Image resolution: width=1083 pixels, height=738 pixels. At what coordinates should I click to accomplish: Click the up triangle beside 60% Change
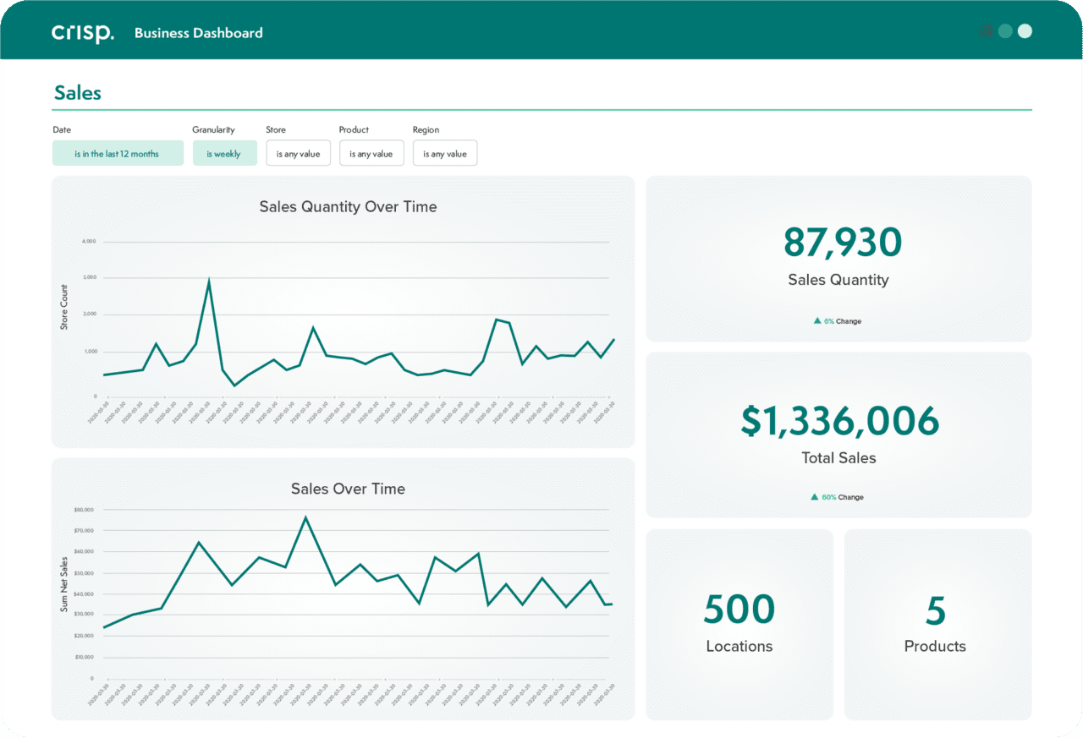click(x=815, y=497)
